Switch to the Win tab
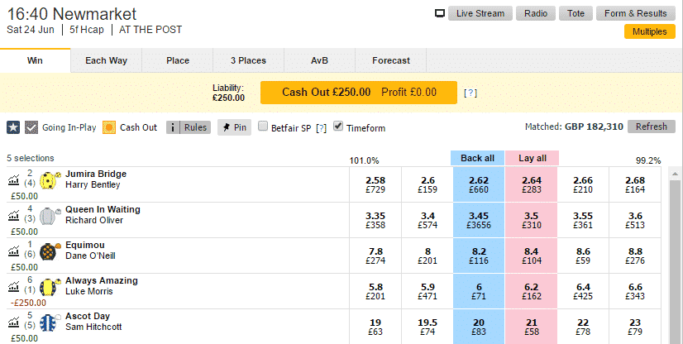This screenshot has height=344, width=683. point(35,60)
